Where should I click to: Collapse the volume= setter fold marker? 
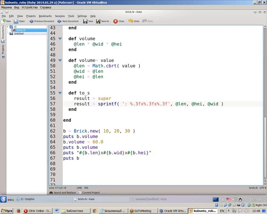pos(60,61)
